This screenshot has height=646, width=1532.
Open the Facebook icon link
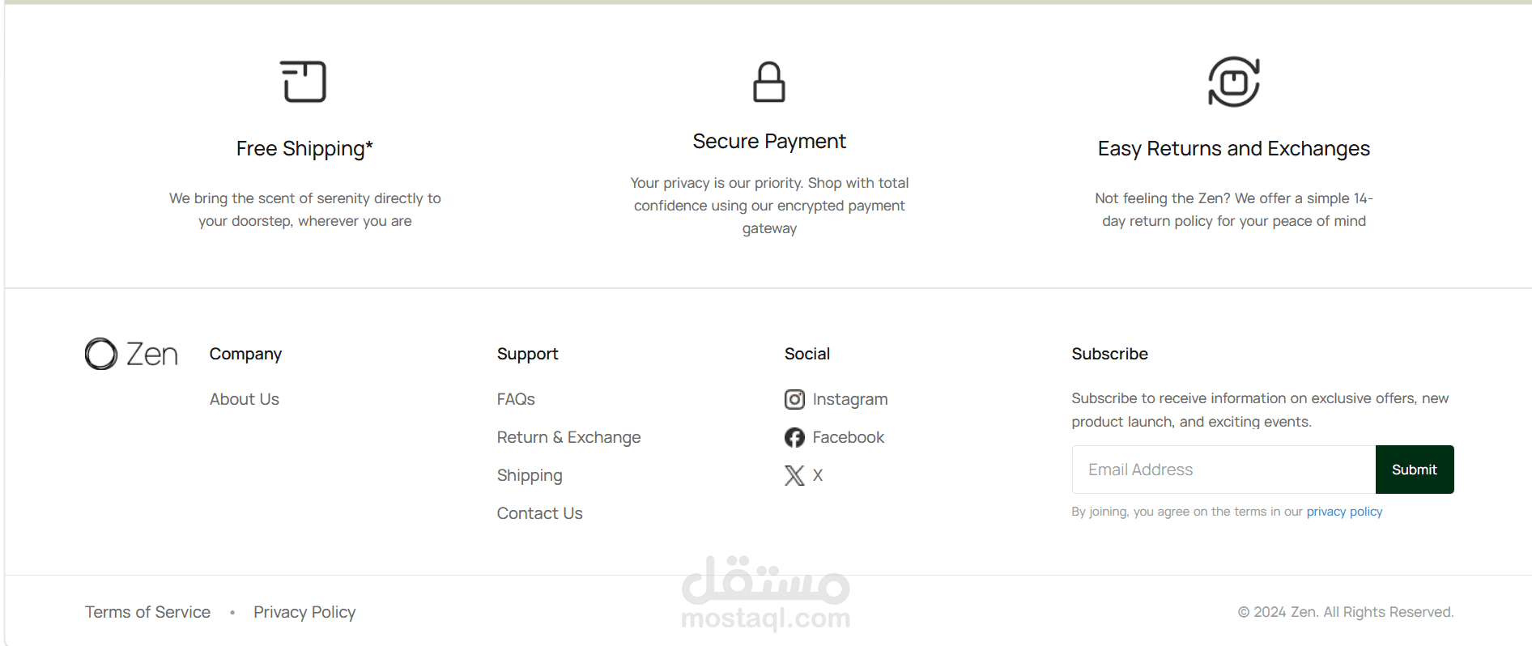[x=794, y=437]
